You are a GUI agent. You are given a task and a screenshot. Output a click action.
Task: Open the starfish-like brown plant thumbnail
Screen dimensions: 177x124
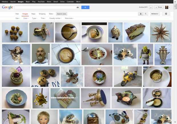(161, 32)
